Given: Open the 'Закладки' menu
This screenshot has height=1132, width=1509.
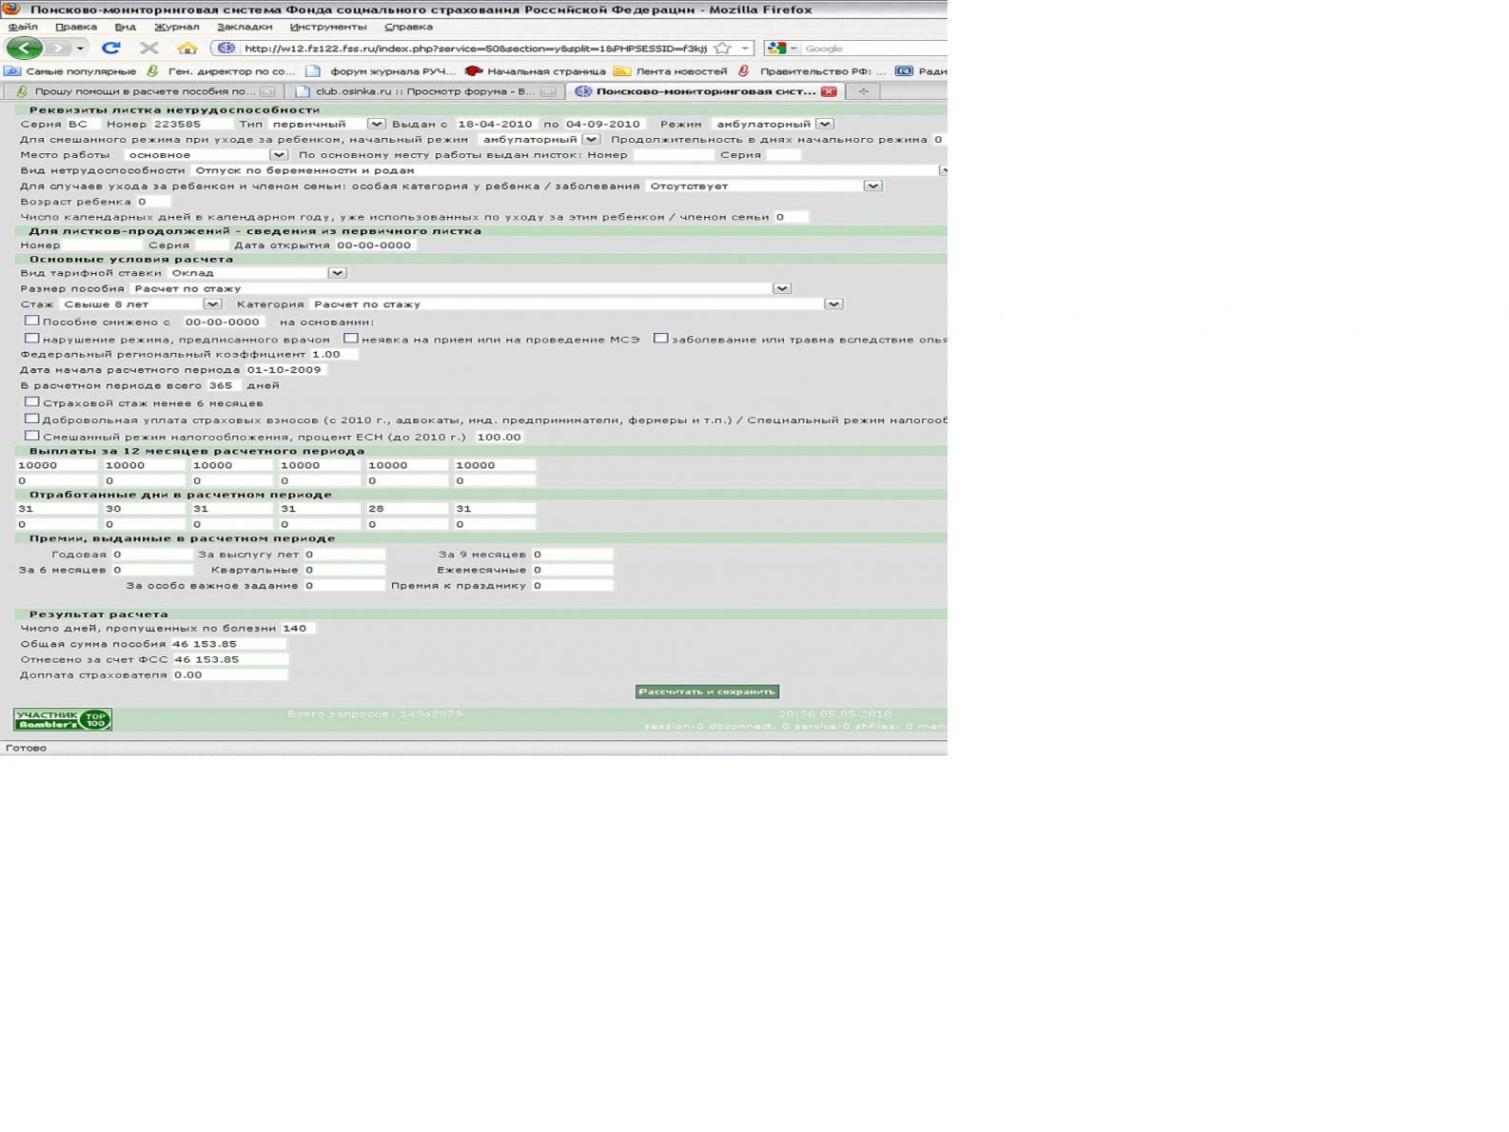Looking at the screenshot, I should (x=244, y=27).
